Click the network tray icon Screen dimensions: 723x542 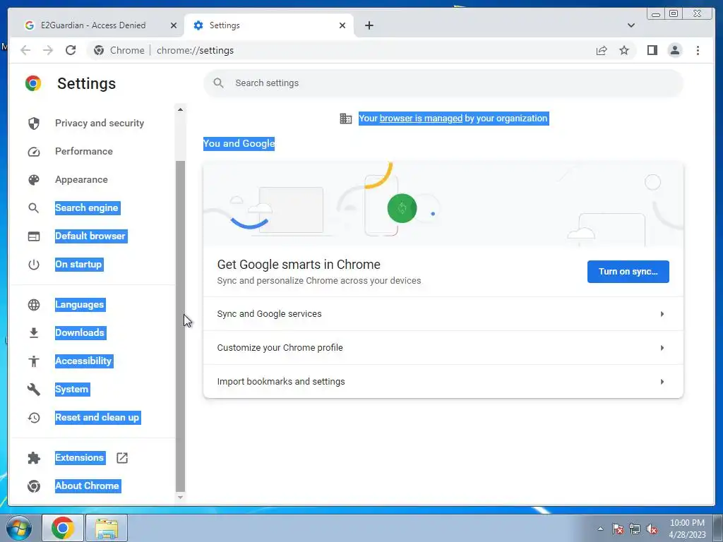click(635, 529)
